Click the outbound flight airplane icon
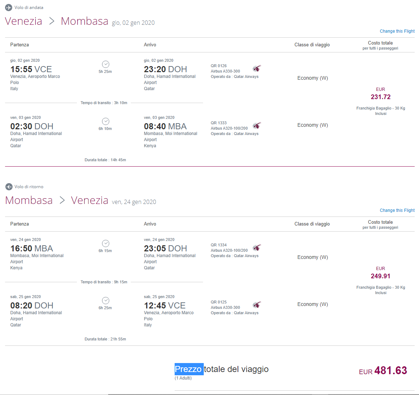The image size is (419, 395). pos(9,8)
